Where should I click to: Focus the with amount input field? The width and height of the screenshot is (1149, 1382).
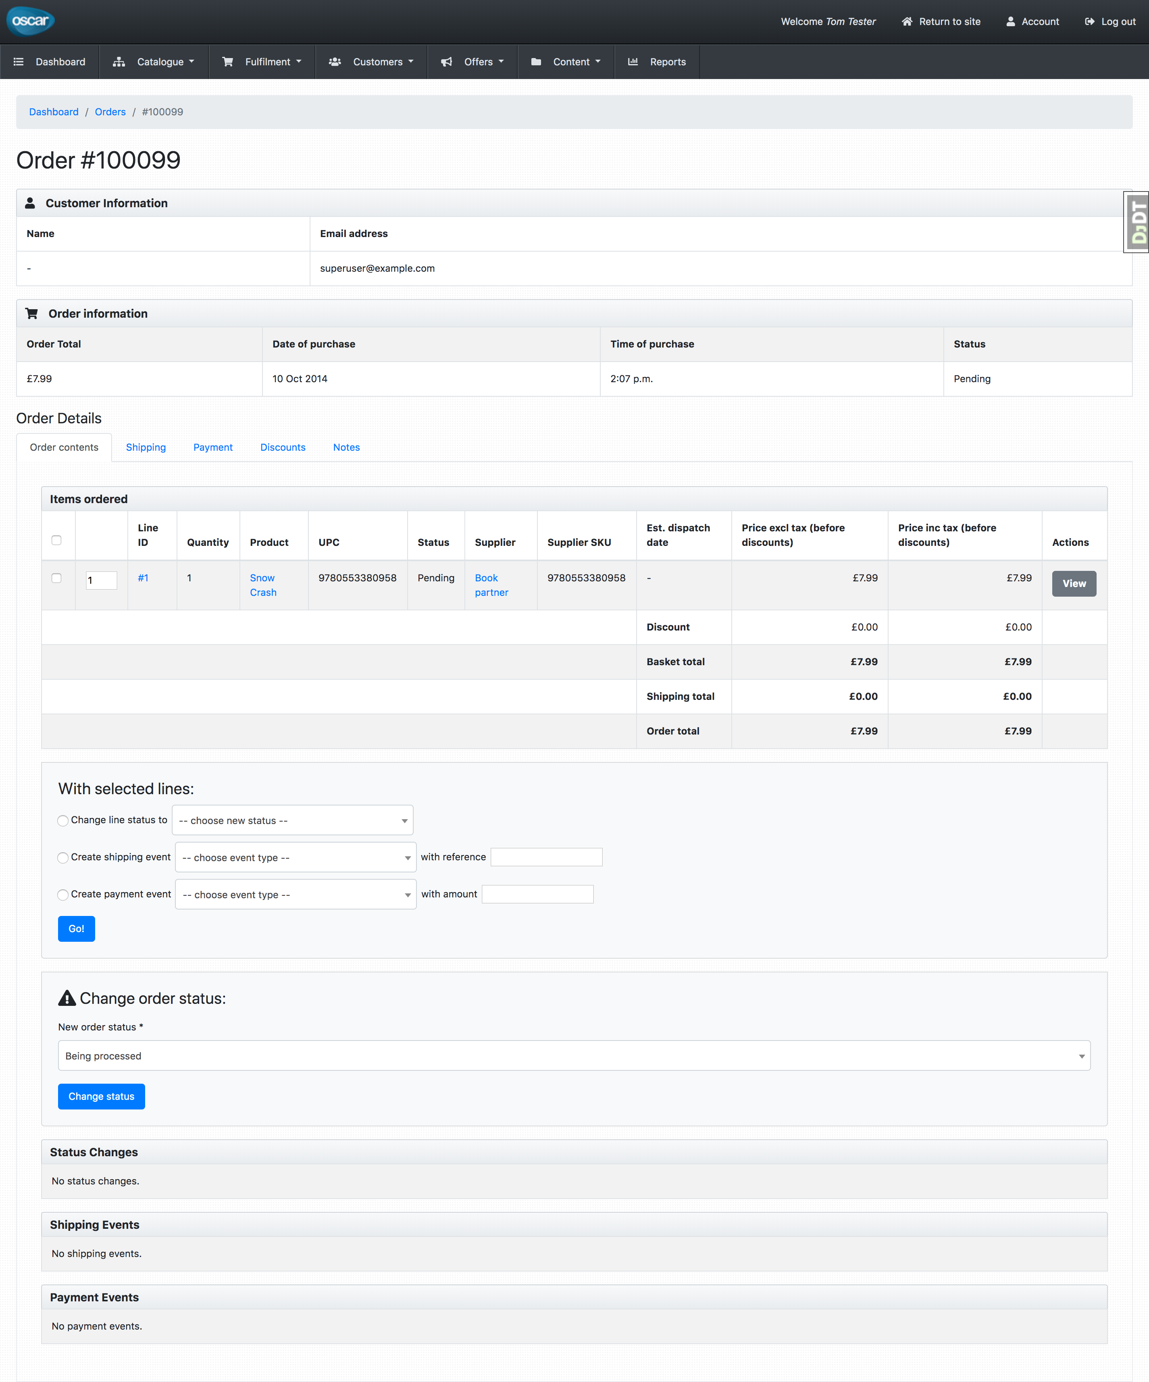(x=538, y=894)
